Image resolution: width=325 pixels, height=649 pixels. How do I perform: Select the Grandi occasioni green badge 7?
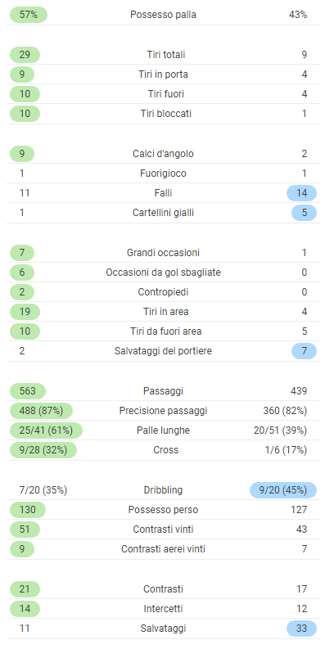[x=22, y=253]
